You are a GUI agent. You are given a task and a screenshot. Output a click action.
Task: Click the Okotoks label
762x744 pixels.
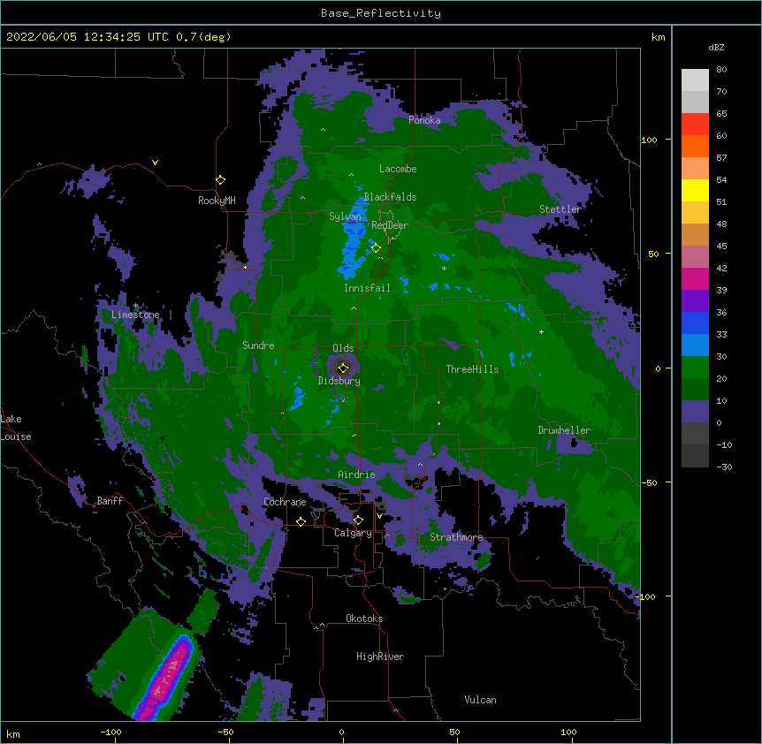[x=364, y=619]
